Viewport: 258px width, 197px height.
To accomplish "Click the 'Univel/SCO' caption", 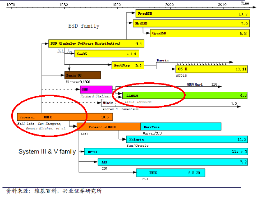I will pos(152,133).
